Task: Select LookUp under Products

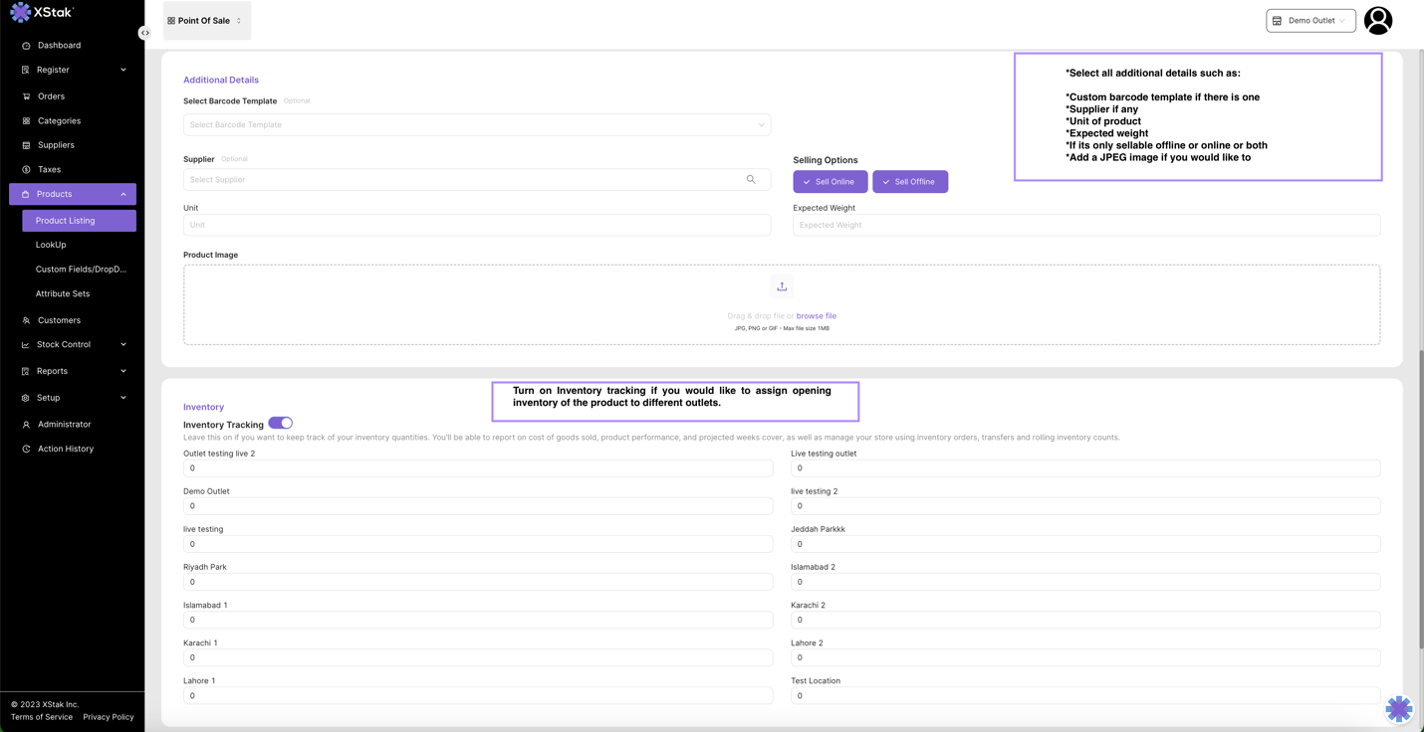Action: pos(51,245)
